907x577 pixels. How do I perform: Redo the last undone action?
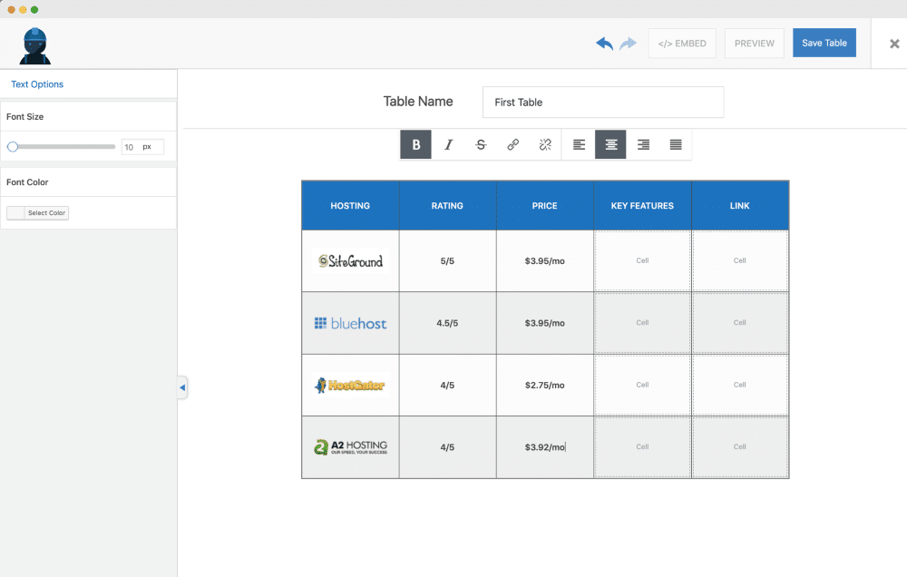[628, 44]
